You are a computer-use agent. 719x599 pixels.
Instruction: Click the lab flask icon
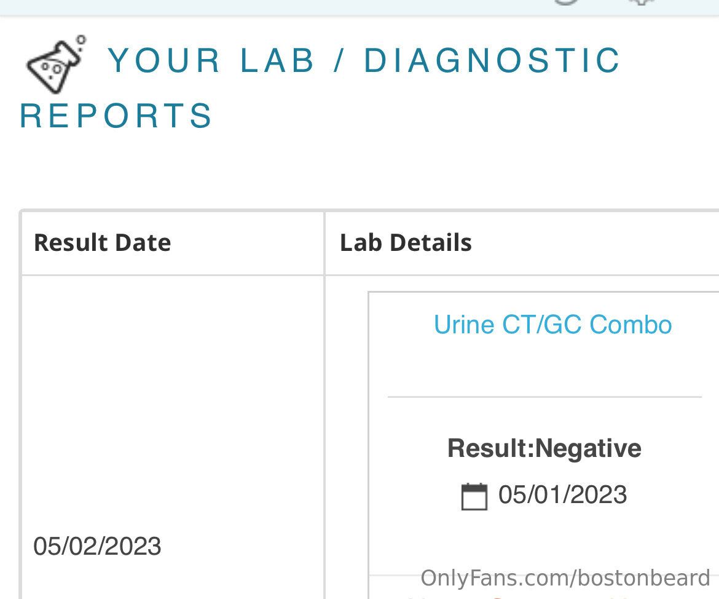point(55,65)
